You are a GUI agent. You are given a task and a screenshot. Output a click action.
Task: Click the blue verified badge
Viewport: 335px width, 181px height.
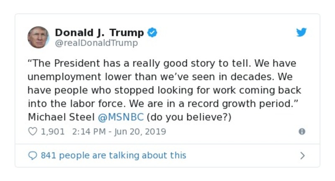pos(152,32)
